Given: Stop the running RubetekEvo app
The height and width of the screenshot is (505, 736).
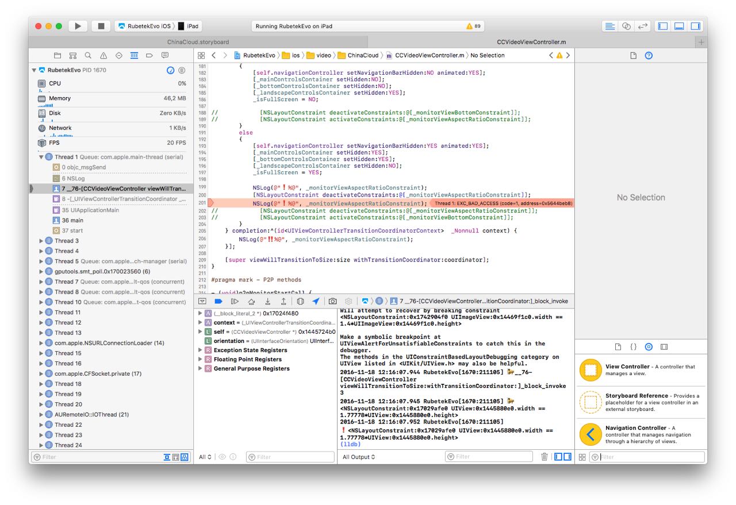Looking at the screenshot, I should pos(101,26).
